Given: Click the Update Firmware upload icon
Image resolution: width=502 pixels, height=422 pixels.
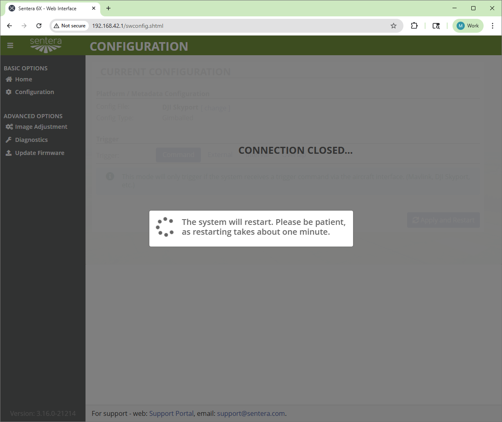Looking at the screenshot, I should point(9,153).
